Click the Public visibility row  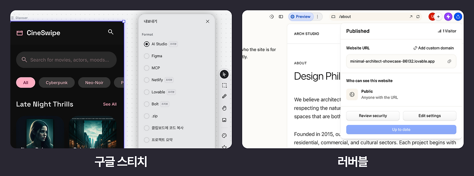[401, 94]
